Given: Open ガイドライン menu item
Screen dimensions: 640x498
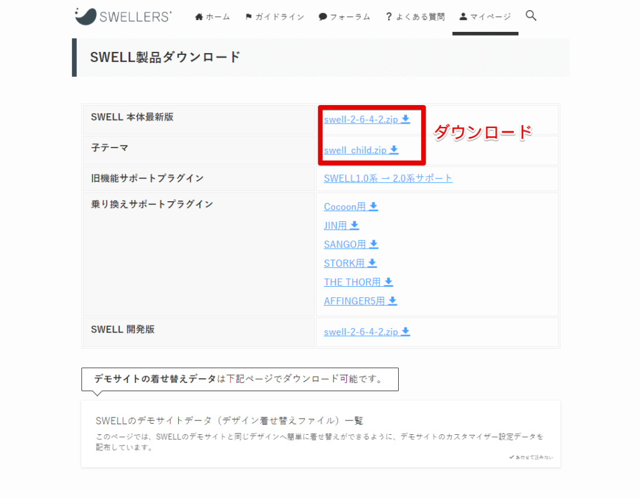Looking at the screenshot, I should 275,17.
